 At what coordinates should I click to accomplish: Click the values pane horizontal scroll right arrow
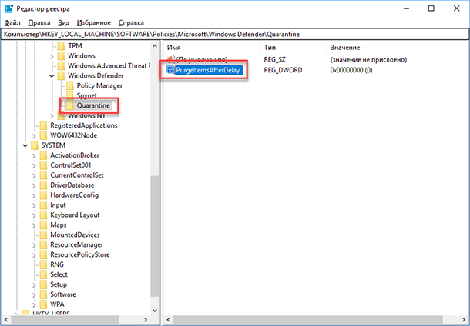(x=465, y=319)
